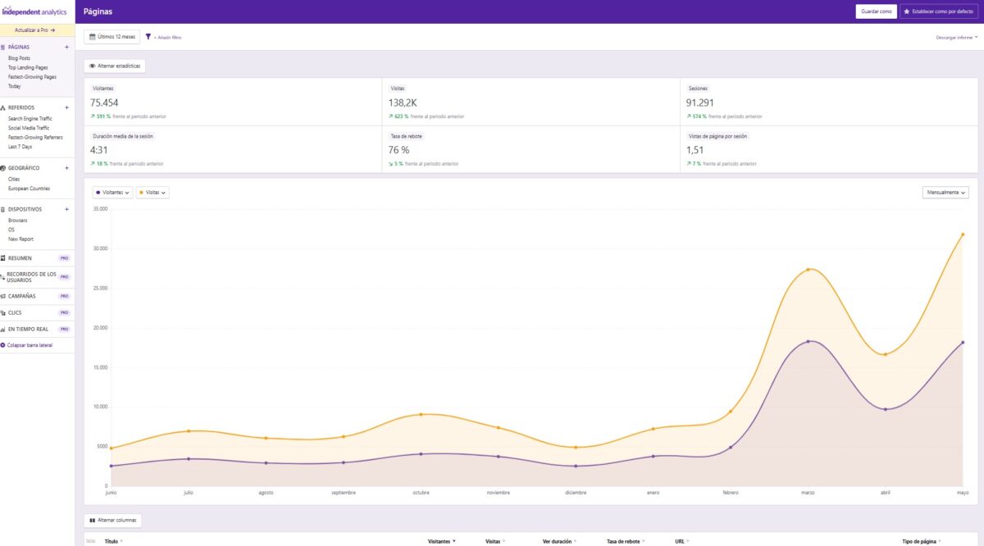This screenshot has height=546, width=984.
Task: Click the Guardar como button
Action: 876,11
